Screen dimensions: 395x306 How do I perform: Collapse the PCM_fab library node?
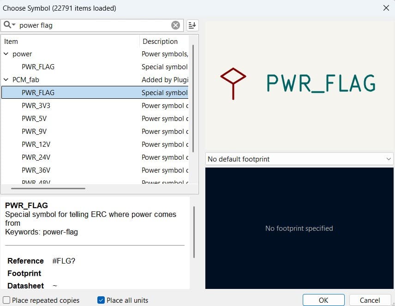[x=6, y=80]
